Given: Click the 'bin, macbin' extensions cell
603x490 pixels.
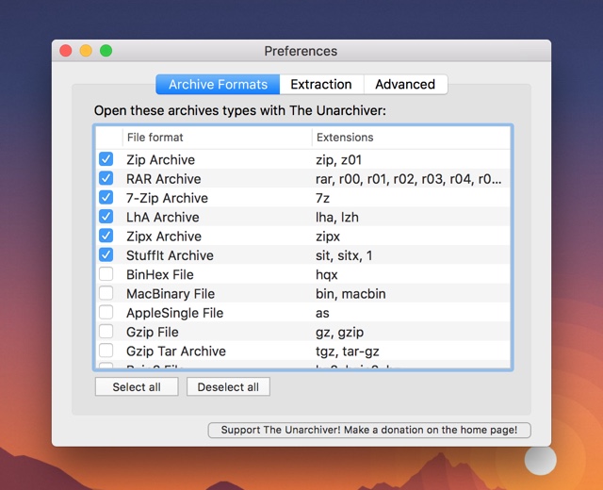Looking at the screenshot, I should tap(350, 294).
